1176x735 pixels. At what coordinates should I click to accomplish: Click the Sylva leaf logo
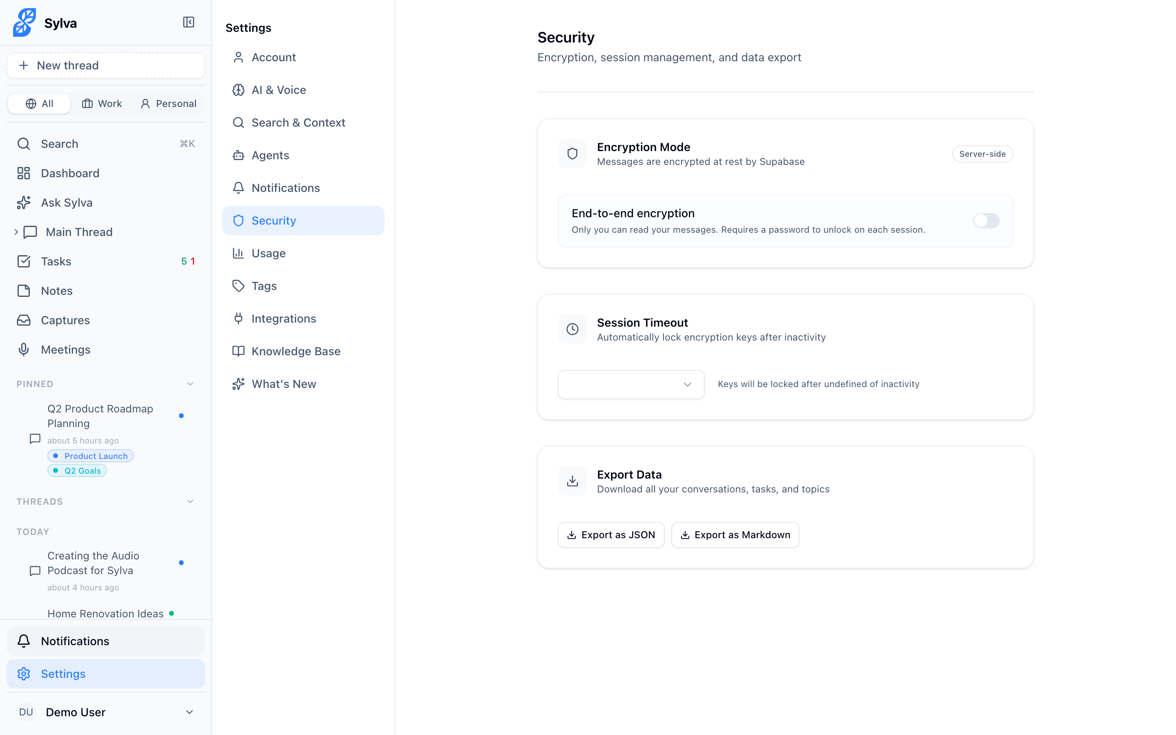click(x=24, y=22)
